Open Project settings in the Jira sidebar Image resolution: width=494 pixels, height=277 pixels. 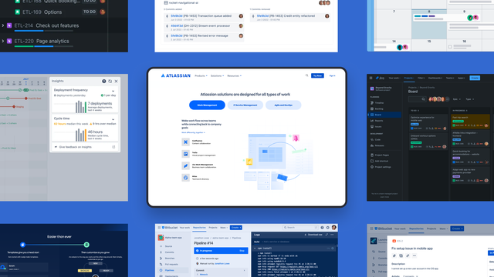pyautogui.click(x=381, y=167)
